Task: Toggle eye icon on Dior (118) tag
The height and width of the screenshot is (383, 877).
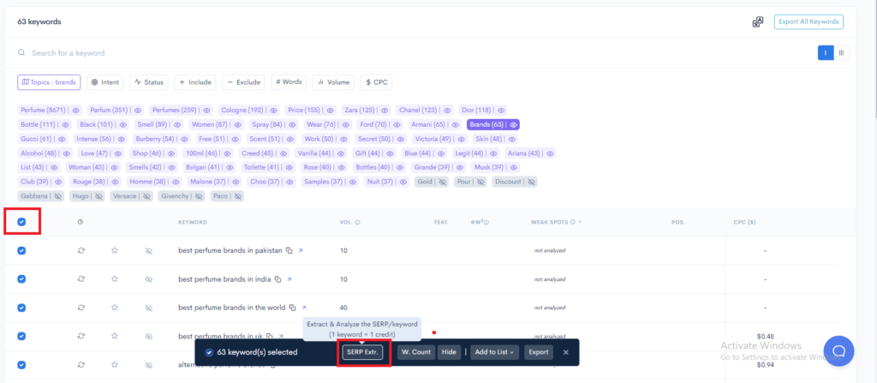Action: 501,111
